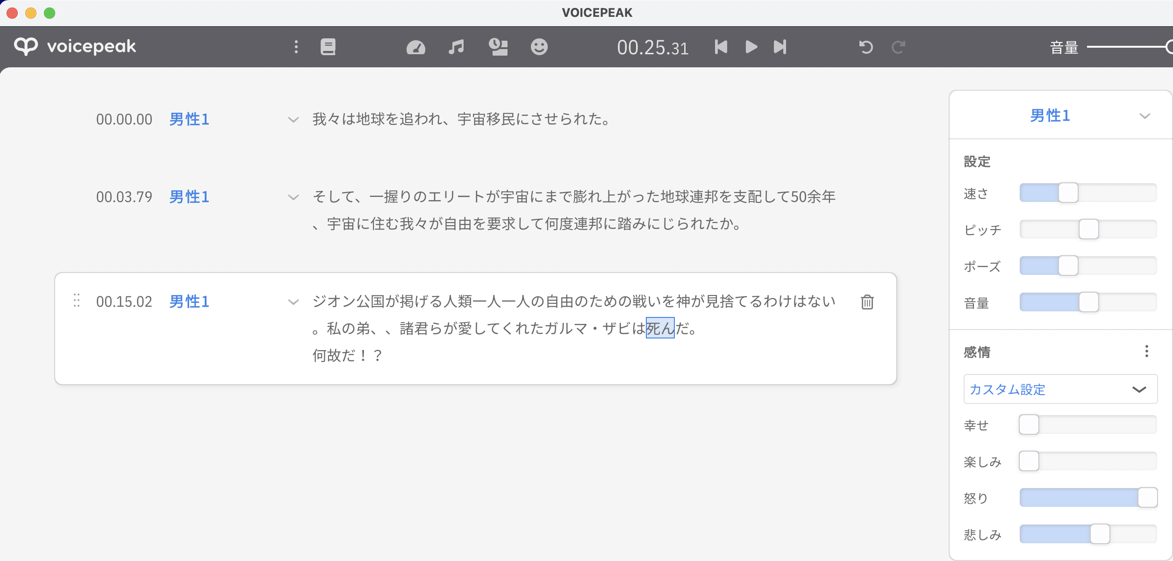Adjust the 幸せ happiness slider

[x=1088, y=424]
